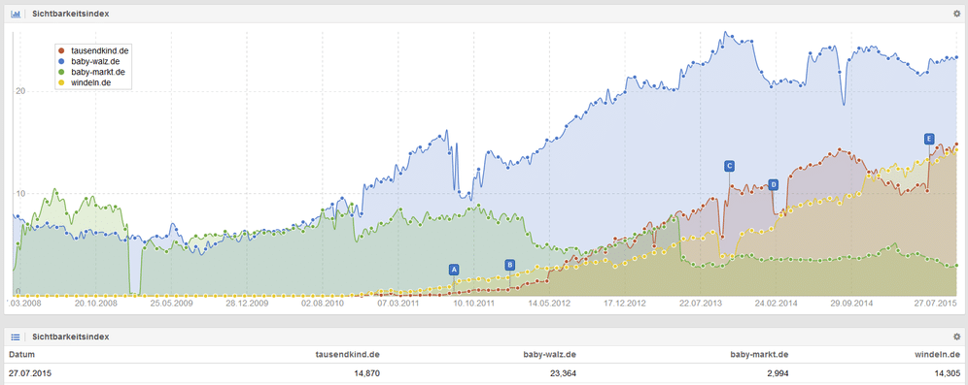968x385 pixels.
Task: Click the 14,305 value in the table
Action: [948, 372]
